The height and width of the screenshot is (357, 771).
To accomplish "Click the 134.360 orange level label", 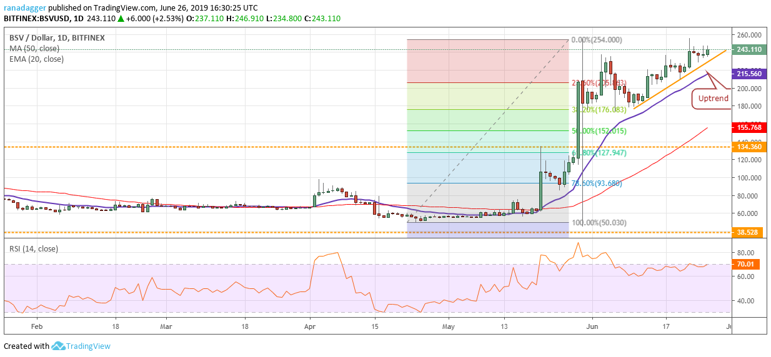I will [x=749, y=146].
